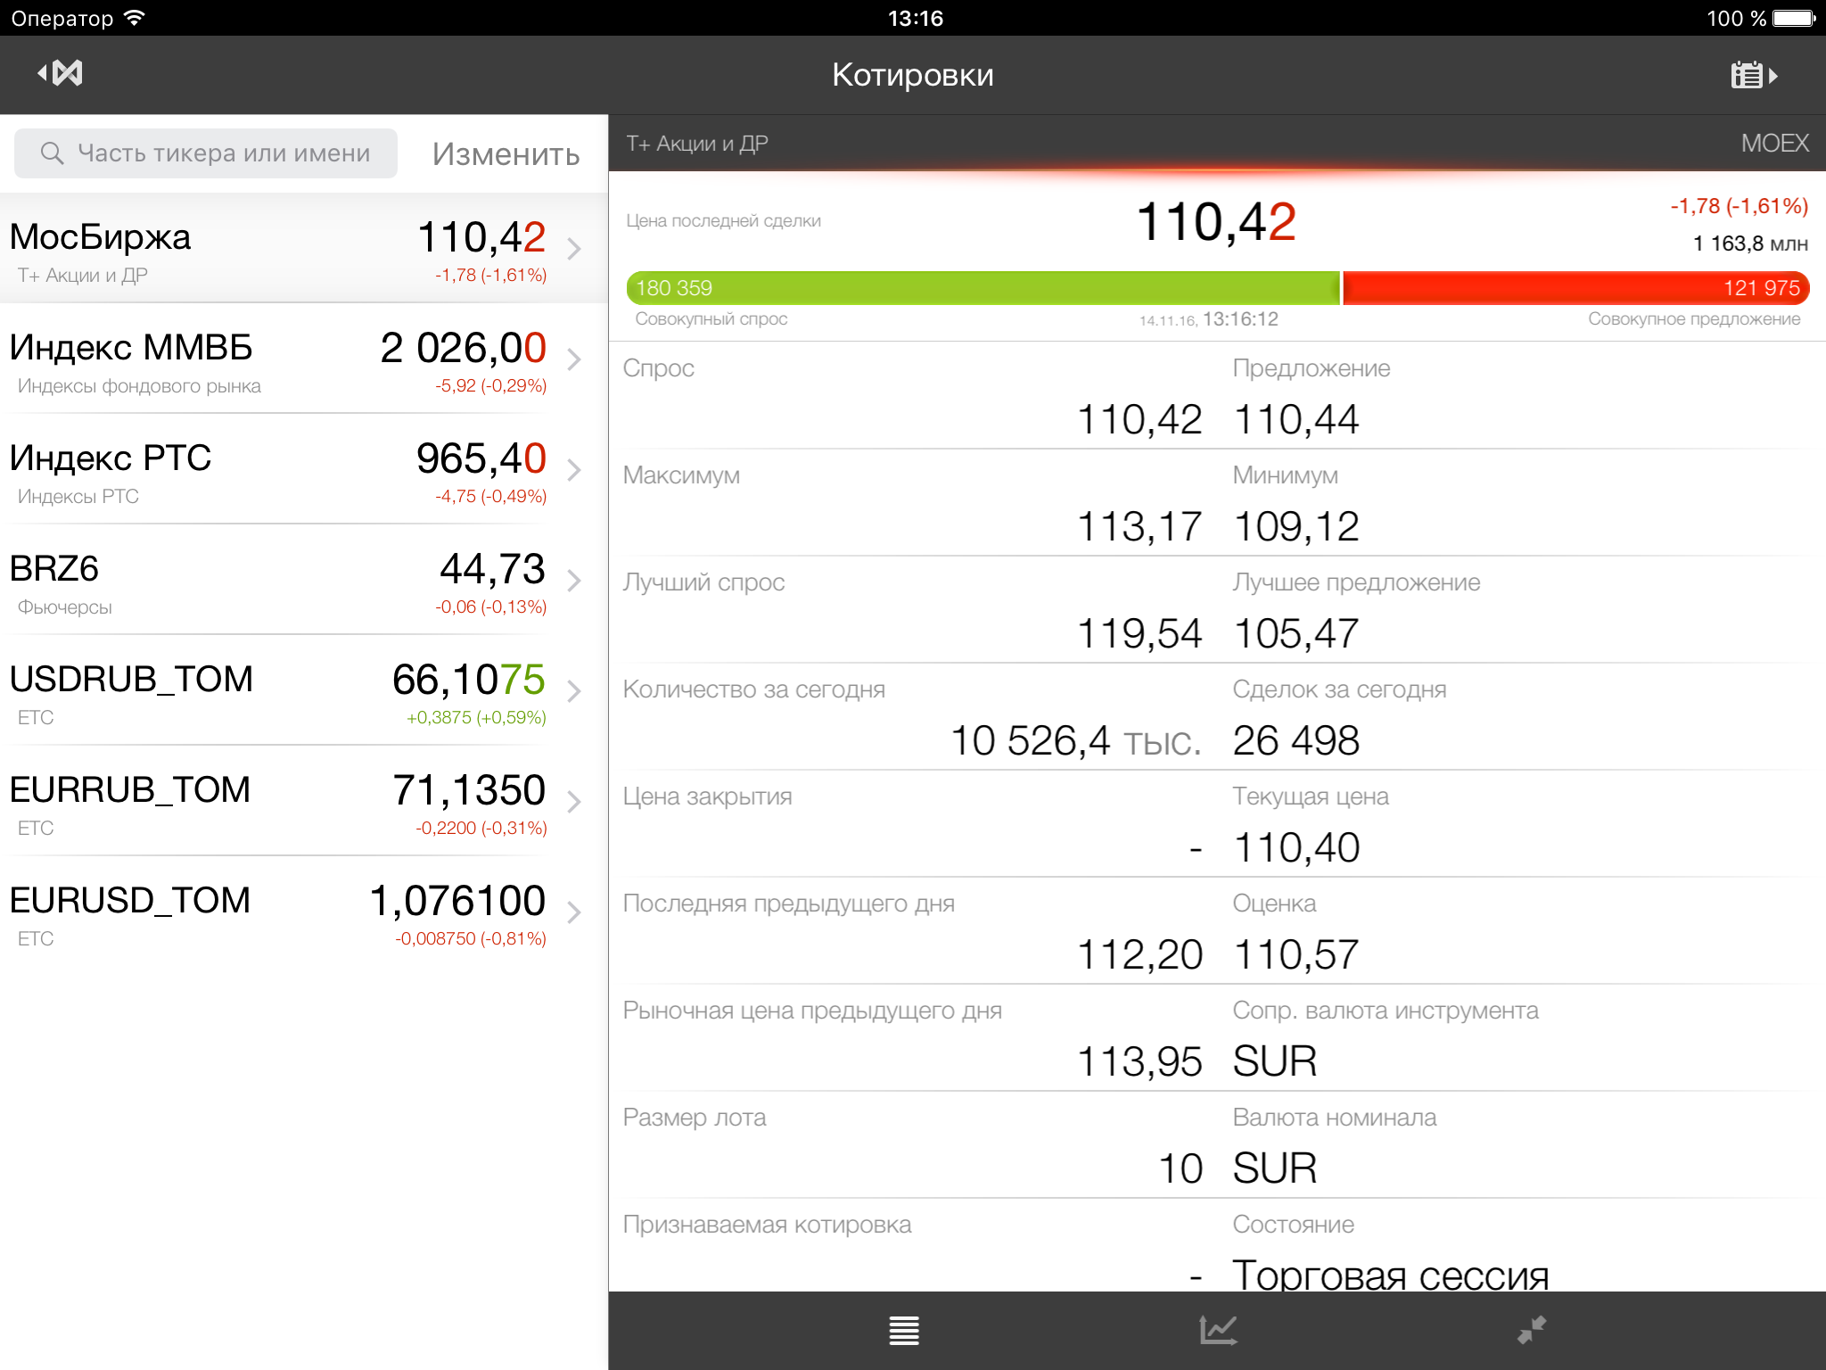Tap the collapse arrows icon
This screenshot has height=1370, width=1826.
click(x=1531, y=1330)
